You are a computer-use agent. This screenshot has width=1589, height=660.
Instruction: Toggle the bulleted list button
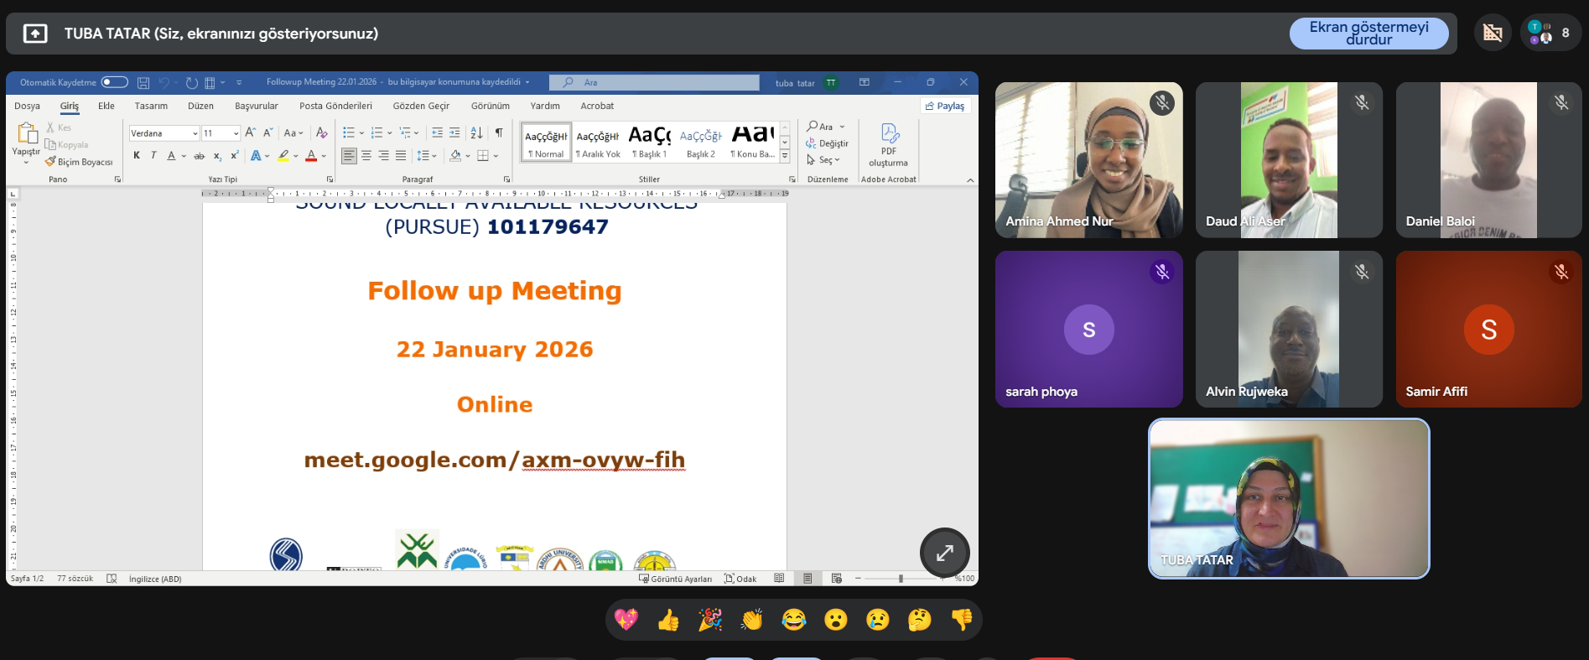click(x=349, y=133)
